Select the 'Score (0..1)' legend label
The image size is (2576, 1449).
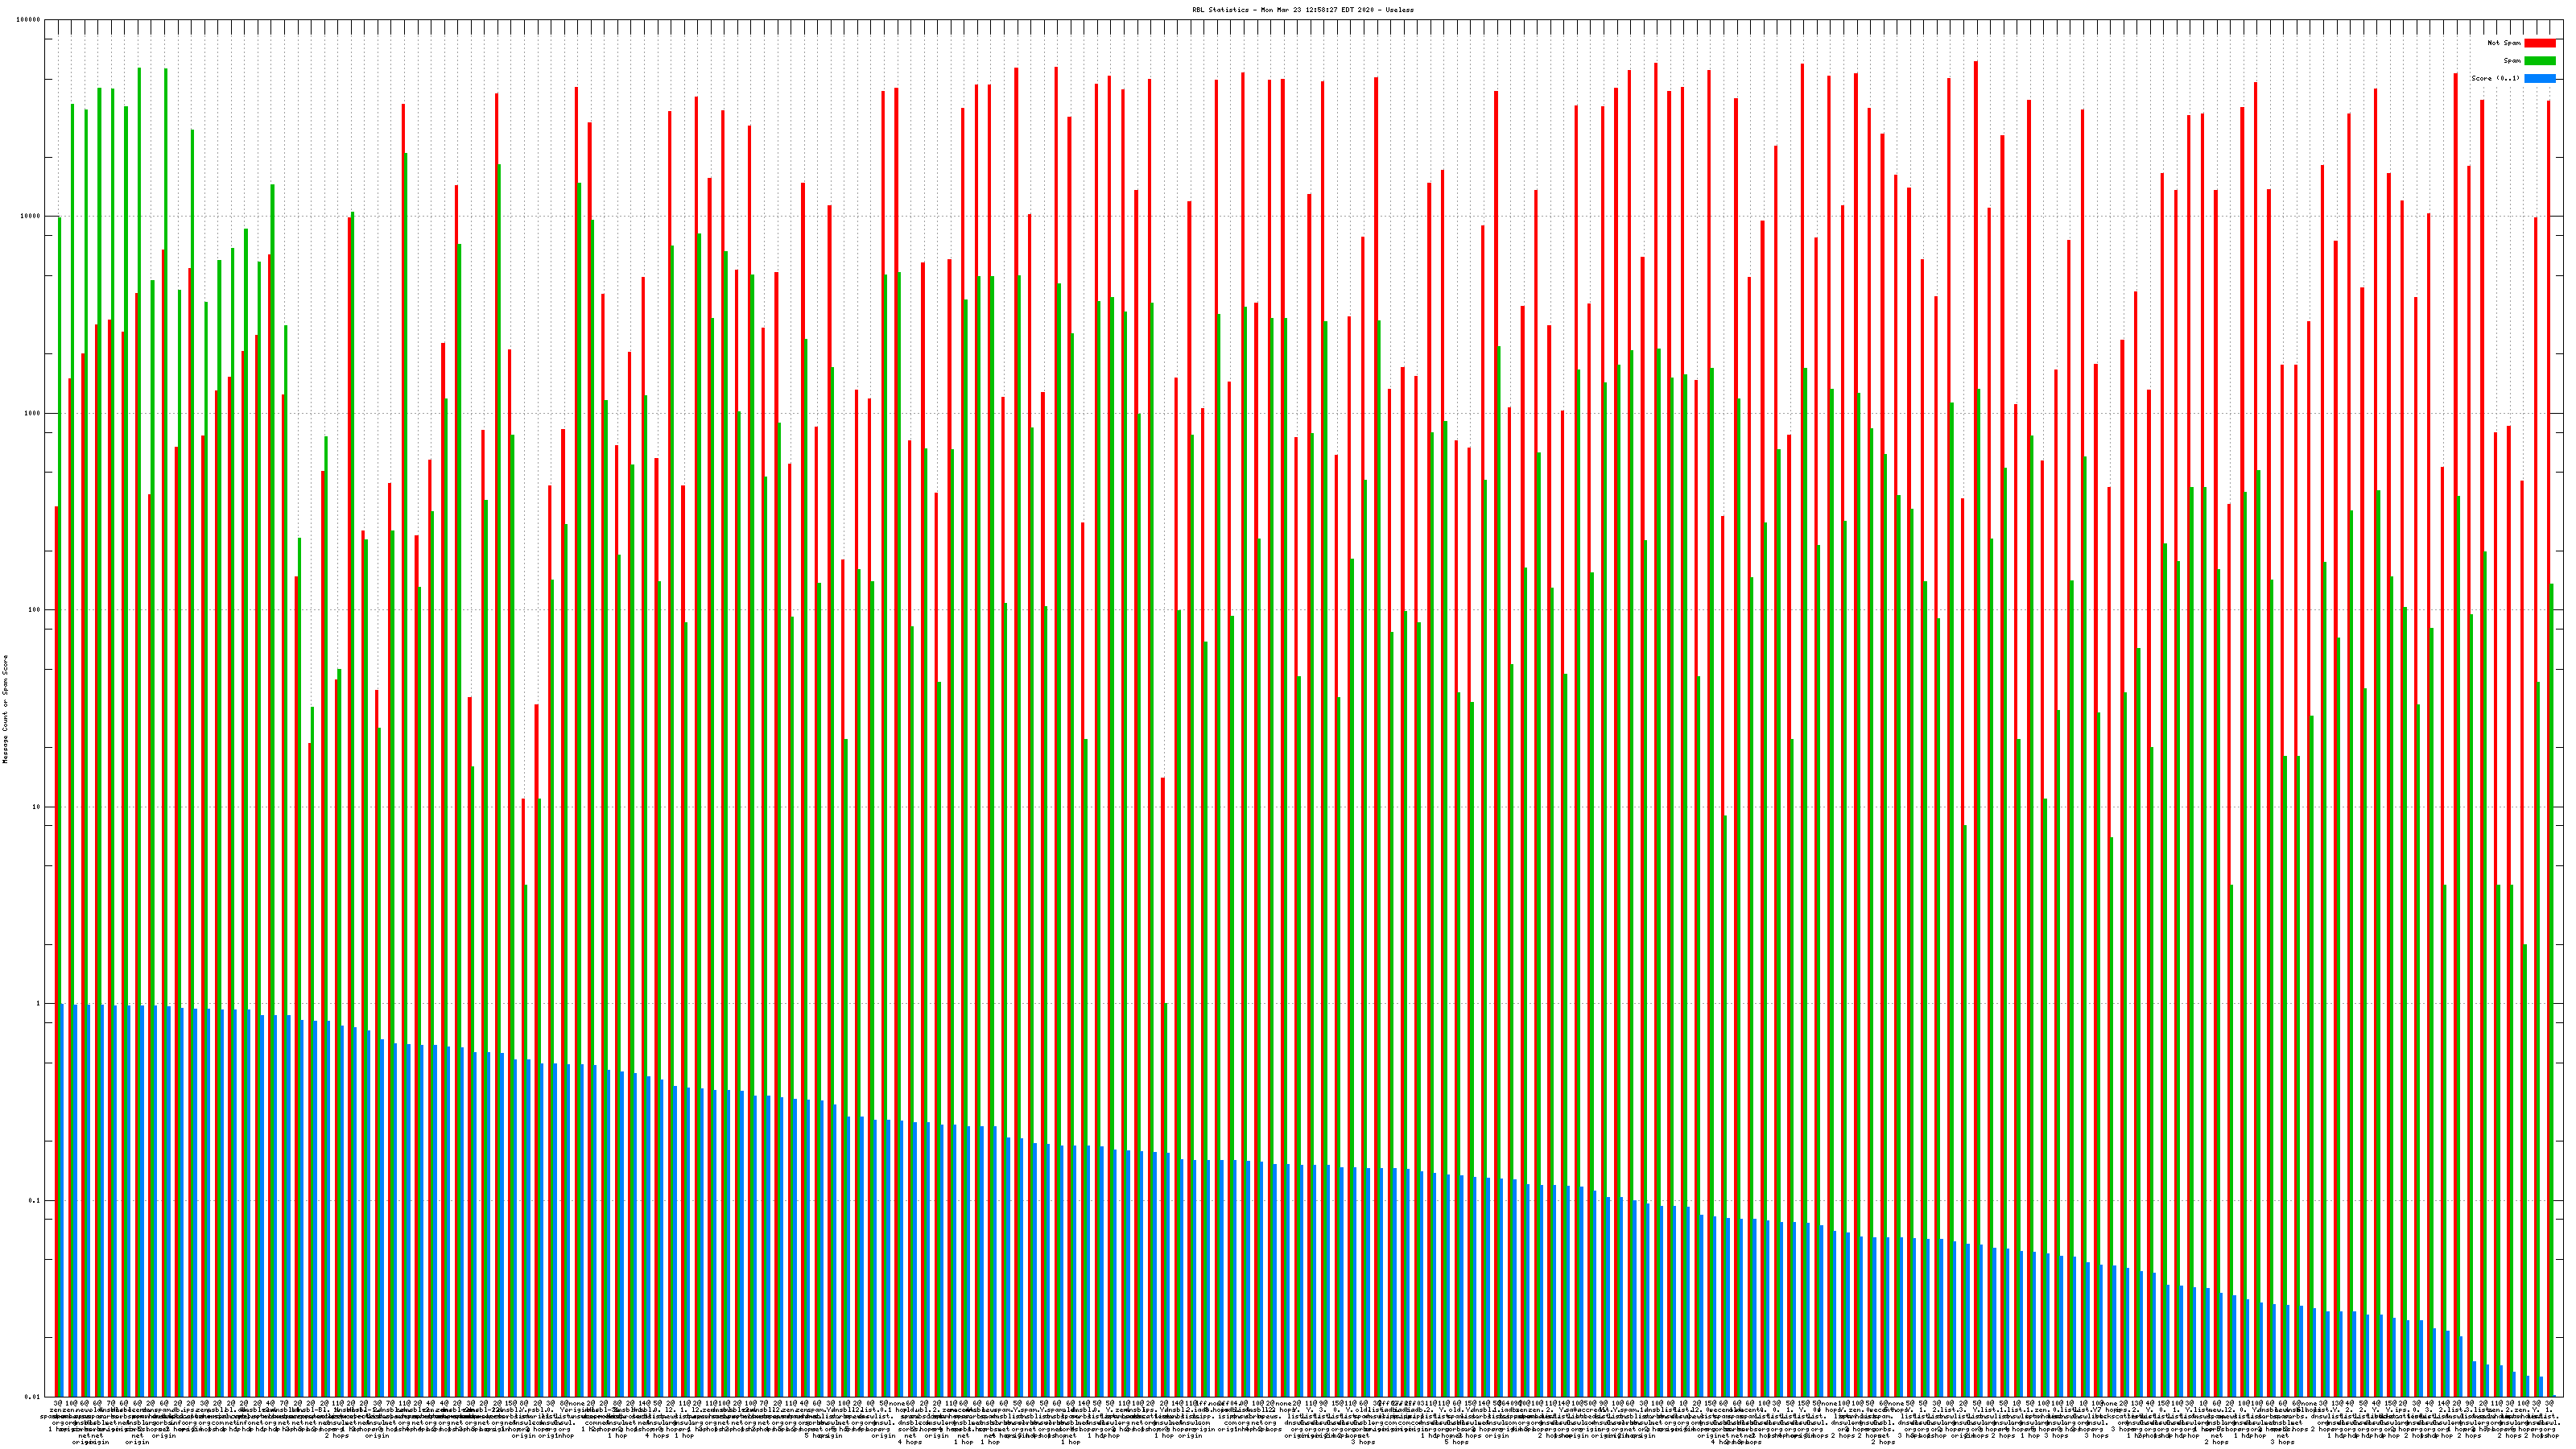(x=2495, y=78)
